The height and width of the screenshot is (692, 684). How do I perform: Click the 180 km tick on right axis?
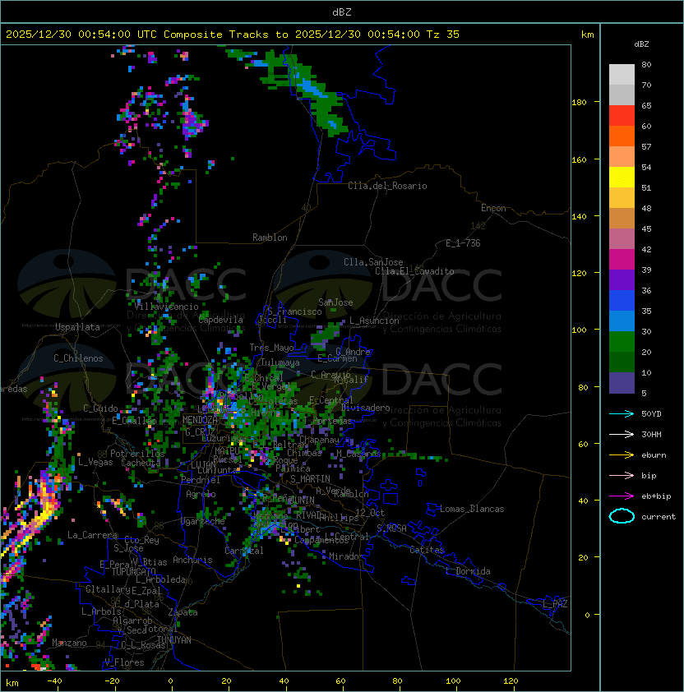579,103
